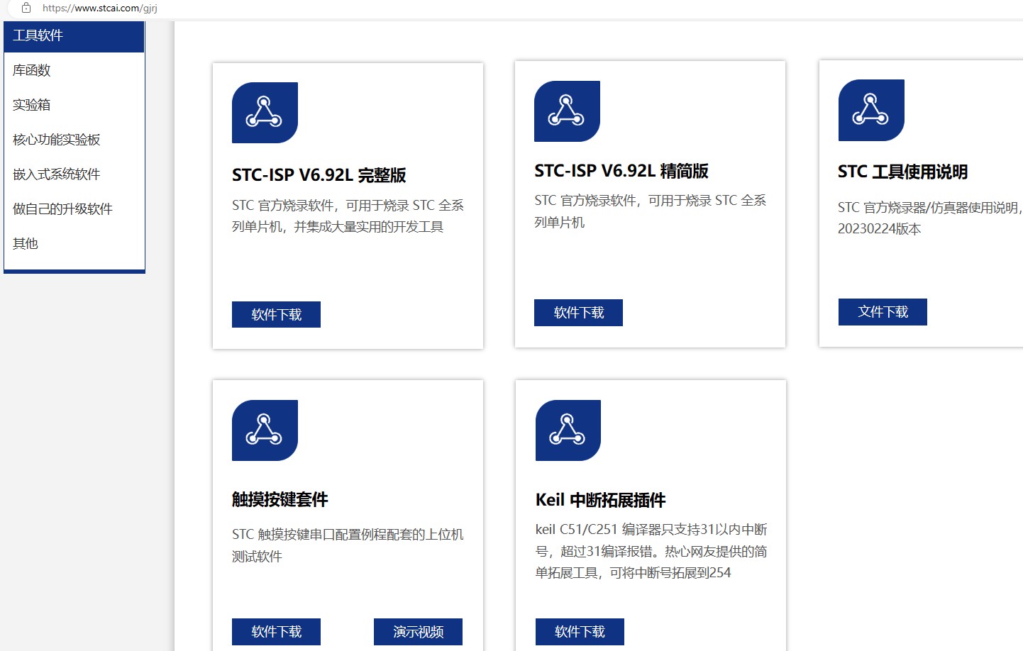
Task: Click the title STC 工具使用说明
Action: point(902,172)
